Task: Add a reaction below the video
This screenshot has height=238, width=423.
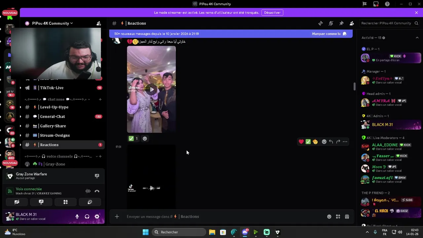Action: pyautogui.click(x=145, y=139)
